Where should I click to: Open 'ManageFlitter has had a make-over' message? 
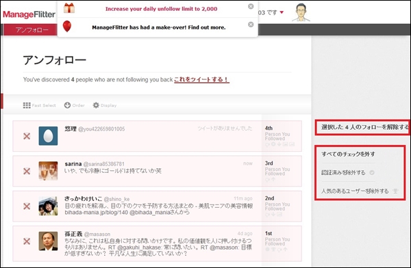click(159, 27)
